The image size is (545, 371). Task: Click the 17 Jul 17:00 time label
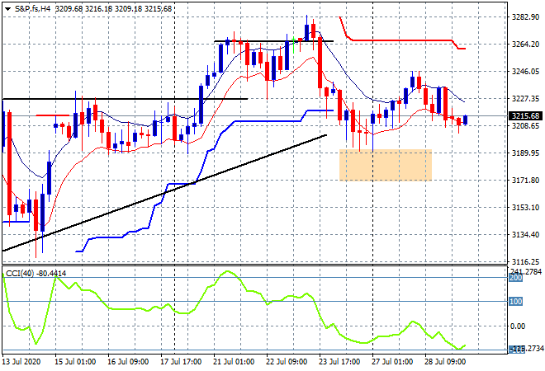[x=181, y=362]
